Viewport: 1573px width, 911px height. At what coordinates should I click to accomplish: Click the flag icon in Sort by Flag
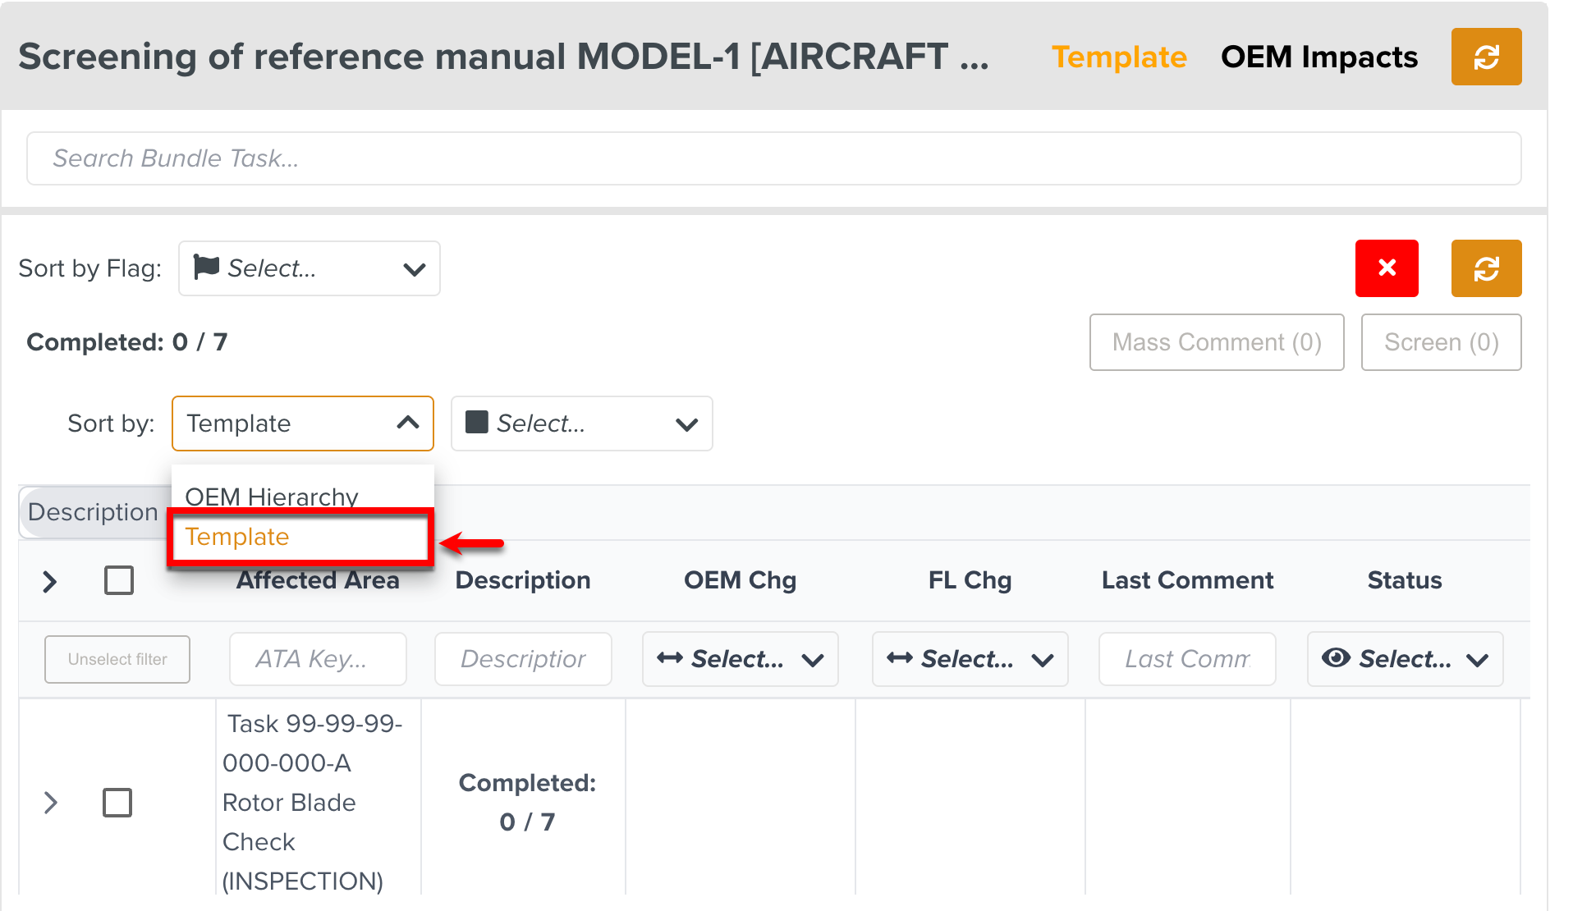pos(205,267)
